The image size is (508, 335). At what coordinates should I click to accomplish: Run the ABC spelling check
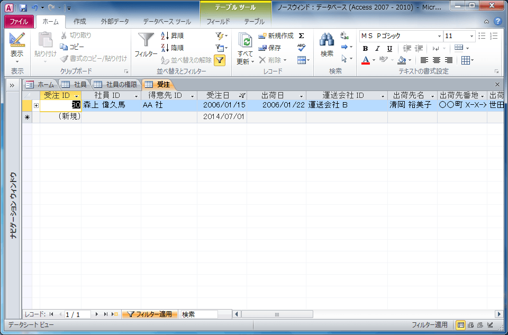301,48
